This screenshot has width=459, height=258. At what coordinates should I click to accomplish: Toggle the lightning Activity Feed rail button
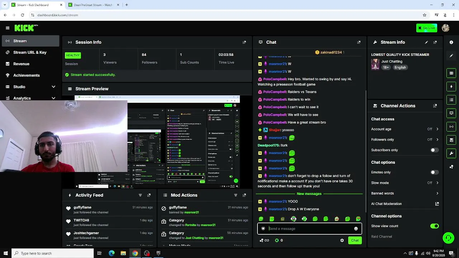451,86
